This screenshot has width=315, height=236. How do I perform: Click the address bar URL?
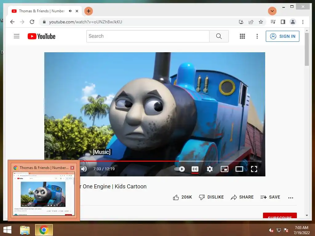(x=86, y=22)
